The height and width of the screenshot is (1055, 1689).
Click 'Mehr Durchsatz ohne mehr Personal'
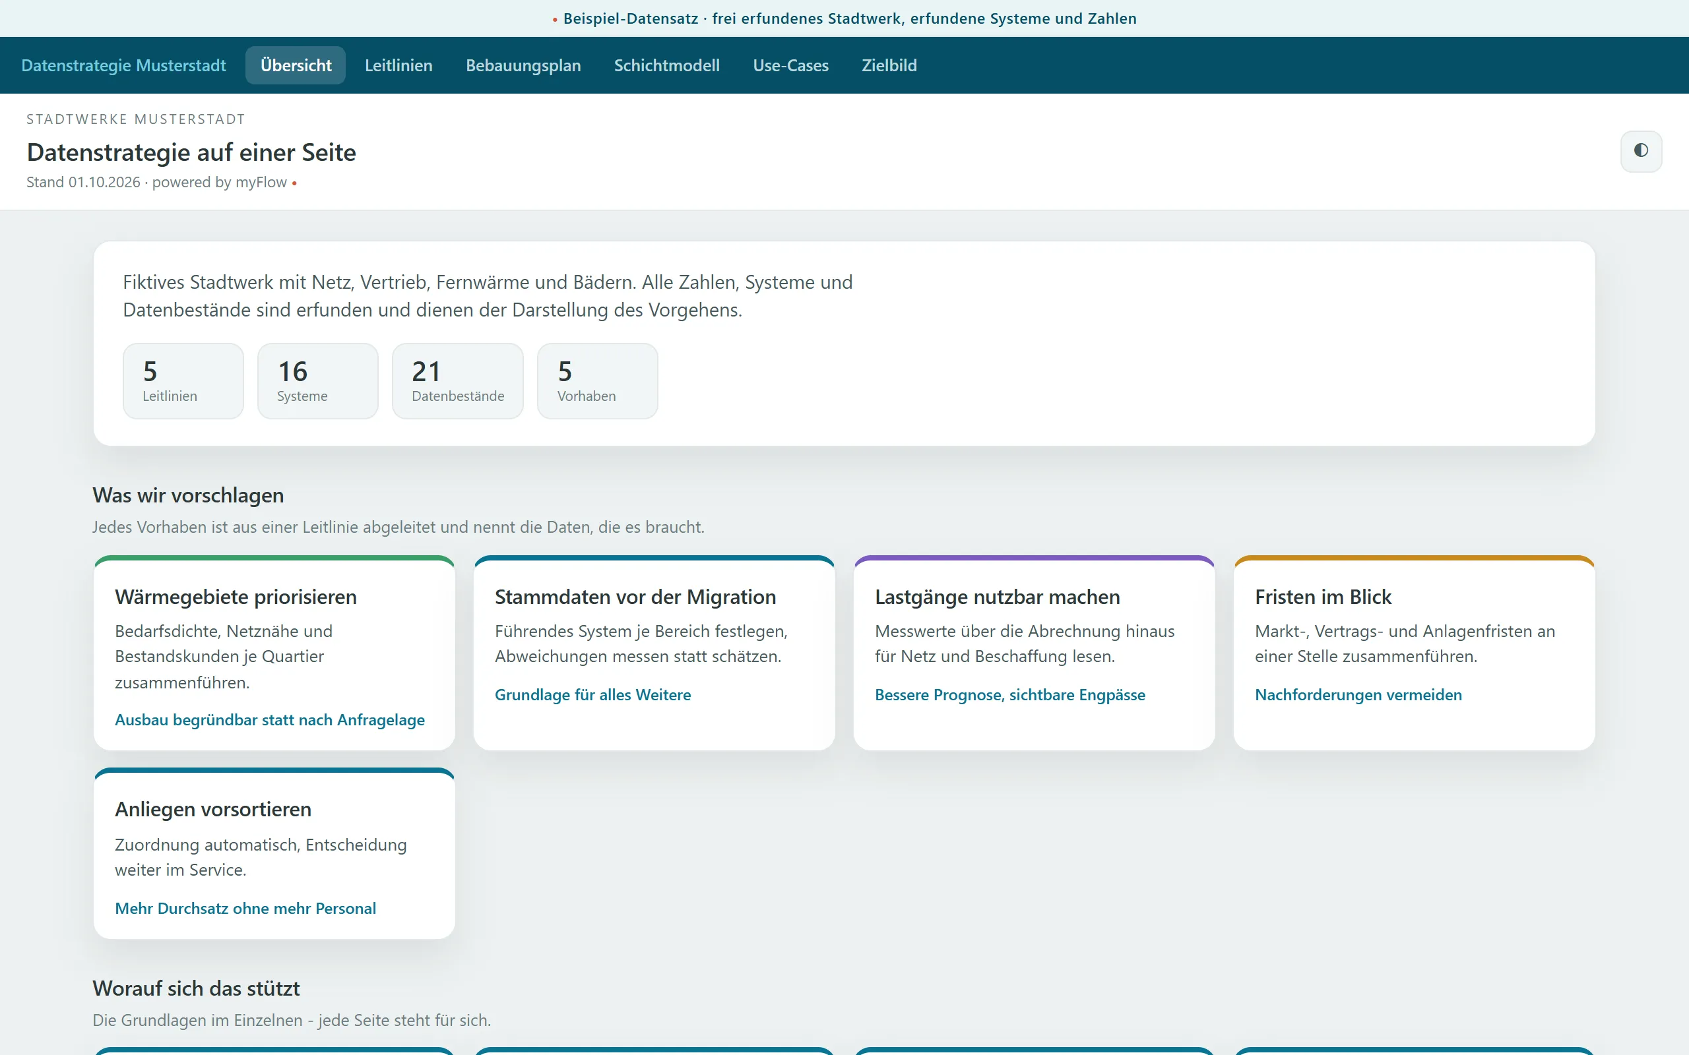245,909
